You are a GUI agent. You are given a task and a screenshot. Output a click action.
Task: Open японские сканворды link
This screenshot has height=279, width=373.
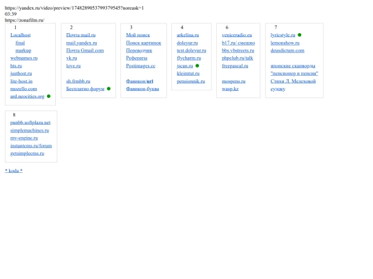pos(293,66)
